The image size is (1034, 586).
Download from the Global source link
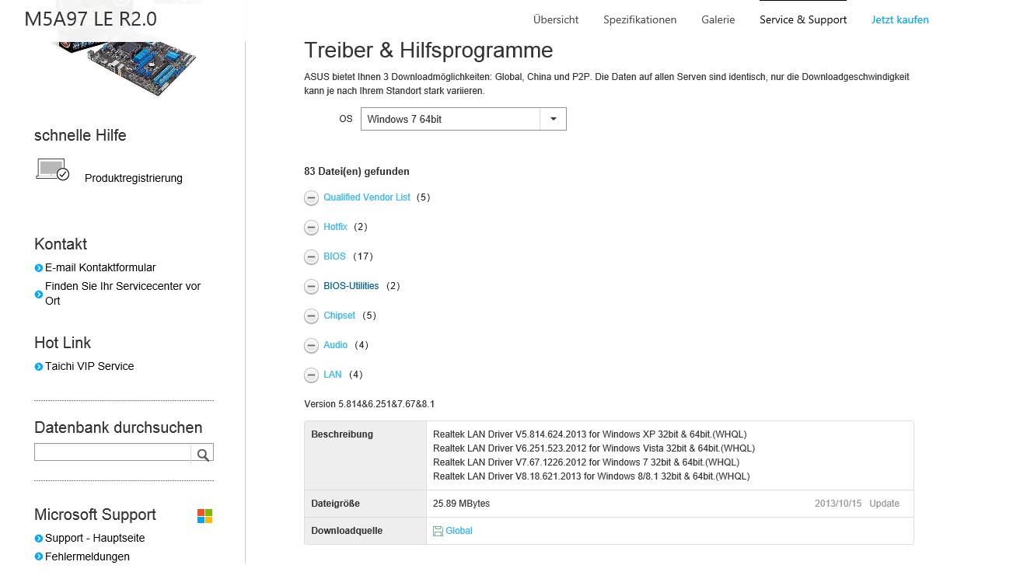pyautogui.click(x=459, y=531)
